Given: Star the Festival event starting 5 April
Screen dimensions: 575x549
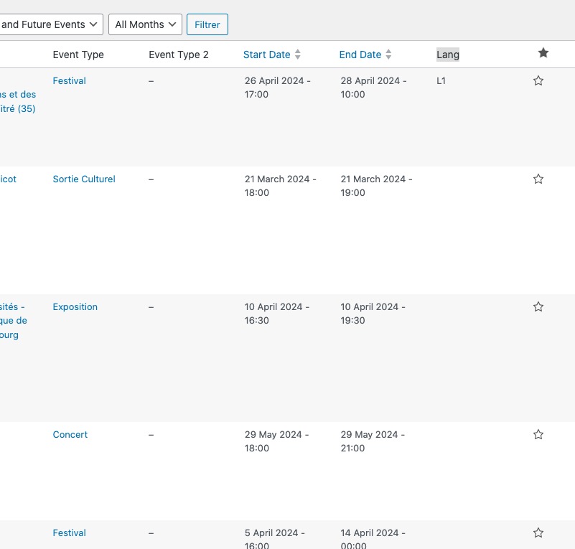Looking at the screenshot, I should pos(538,533).
